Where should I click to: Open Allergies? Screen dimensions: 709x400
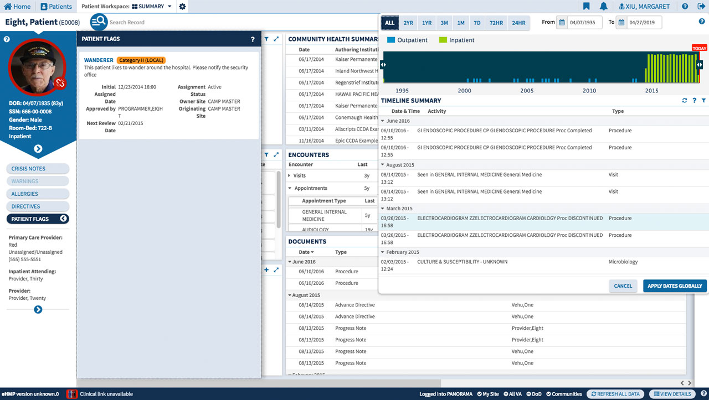click(x=38, y=194)
